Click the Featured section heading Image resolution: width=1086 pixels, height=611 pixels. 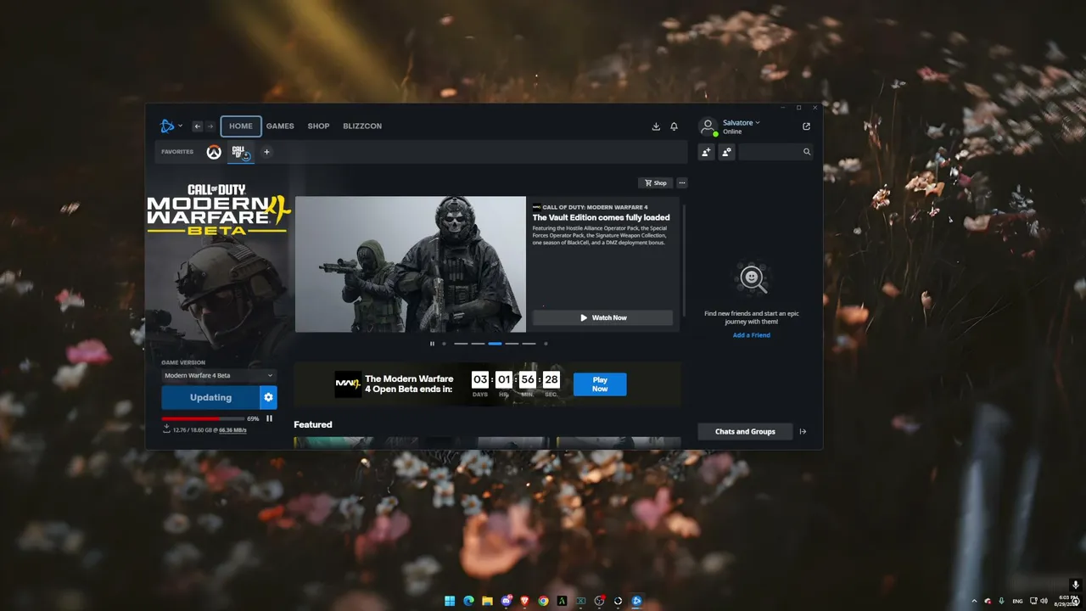coord(313,424)
